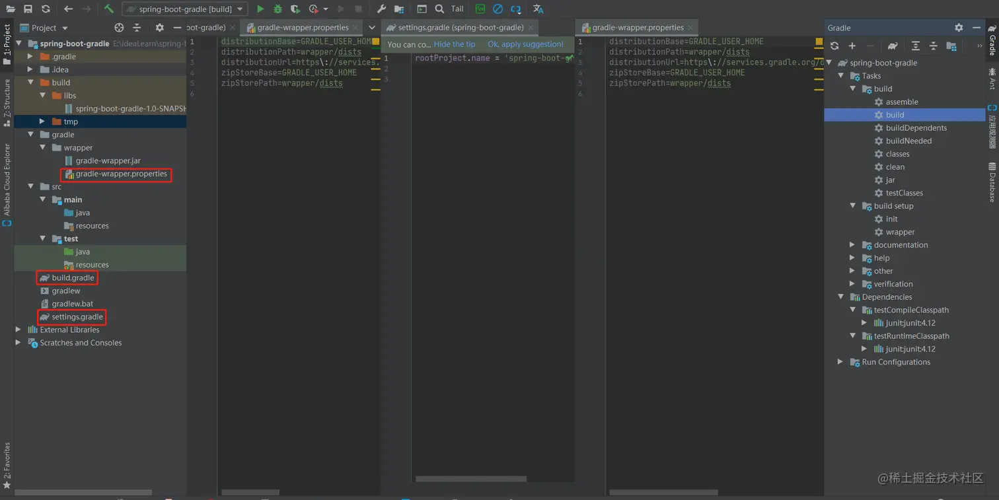Screen dimensions: 999x500
Task: Click the elephant Execute Gradle Task icon
Action: pos(893,46)
